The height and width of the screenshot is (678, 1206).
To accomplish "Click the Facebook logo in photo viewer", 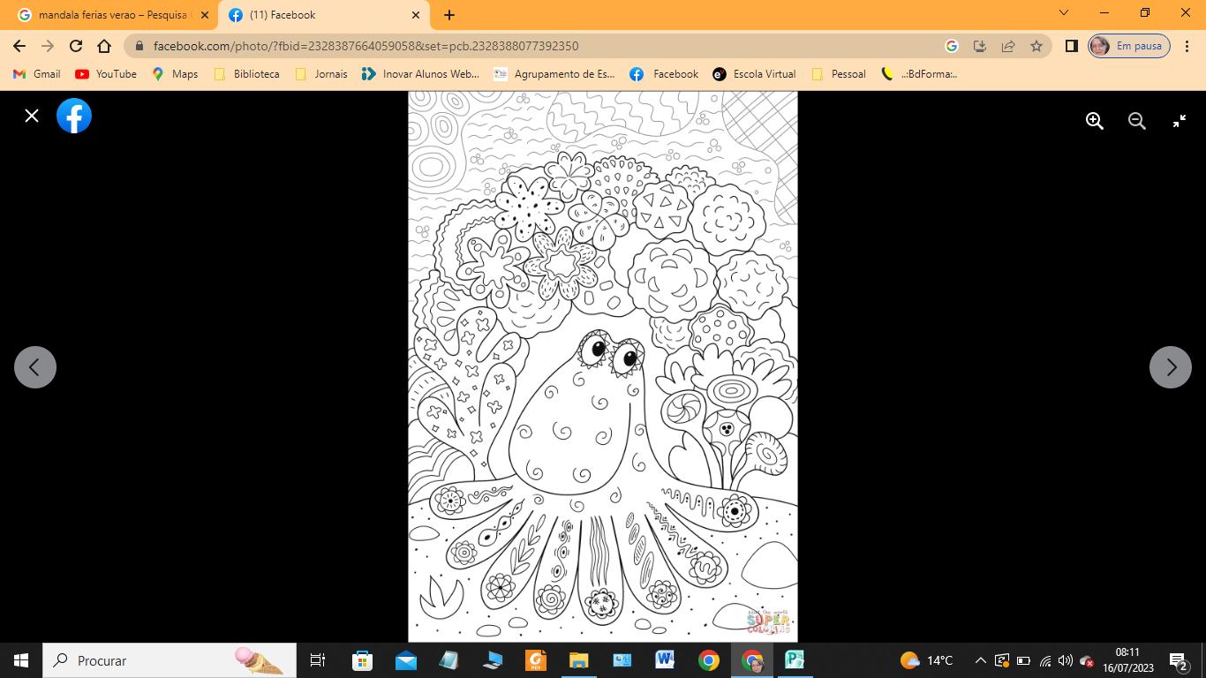I will (x=74, y=116).
